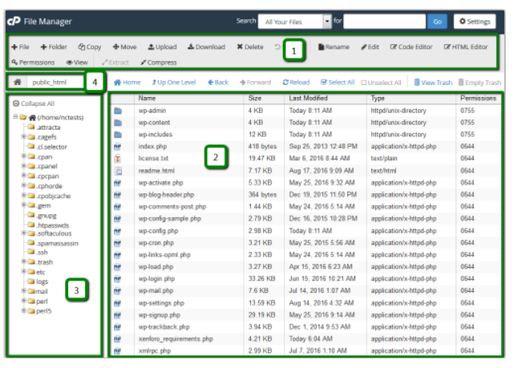Expand the .cpanel folder node
Image resolution: width=518 pixels, height=368 pixels.
tap(24, 165)
